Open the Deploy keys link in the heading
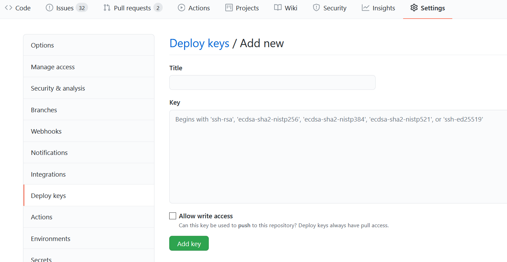 [x=199, y=43]
